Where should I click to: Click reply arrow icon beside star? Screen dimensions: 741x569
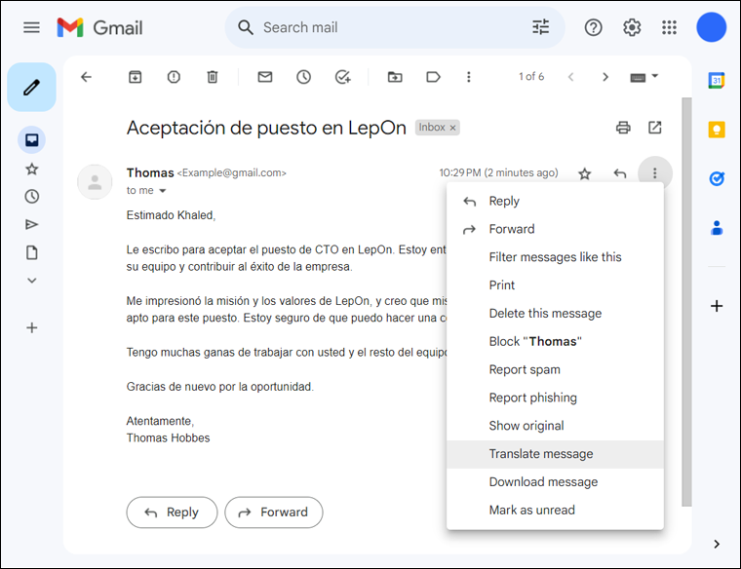click(x=620, y=173)
